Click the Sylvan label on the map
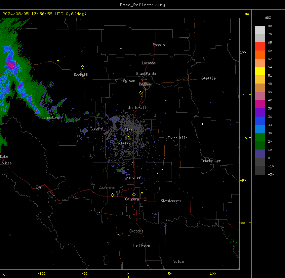 pyautogui.click(x=129, y=81)
